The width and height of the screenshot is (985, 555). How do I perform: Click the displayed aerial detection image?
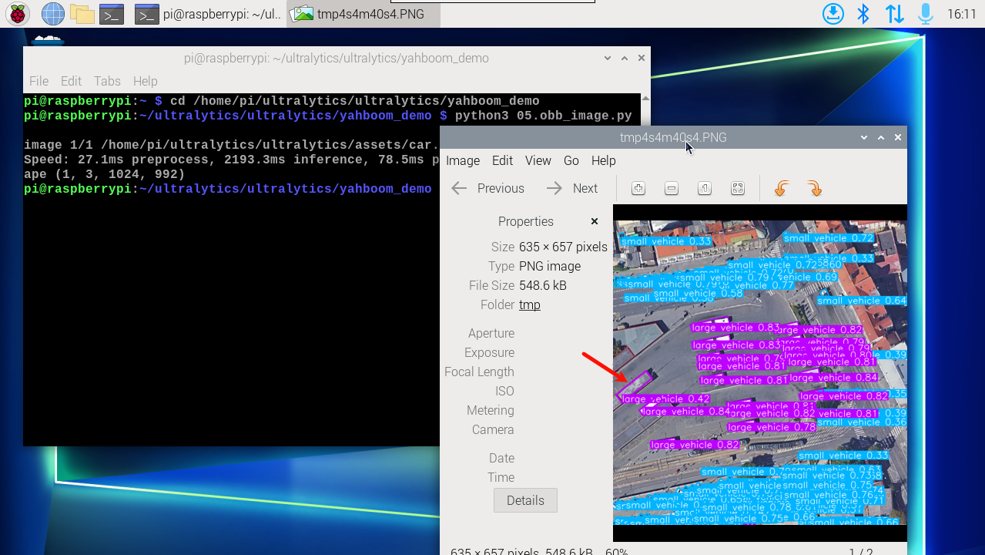[x=760, y=373]
